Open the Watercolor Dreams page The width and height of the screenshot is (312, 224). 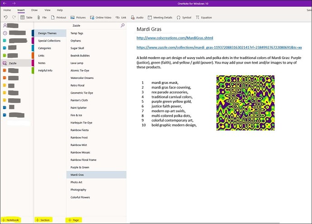pyautogui.click(x=96, y=78)
